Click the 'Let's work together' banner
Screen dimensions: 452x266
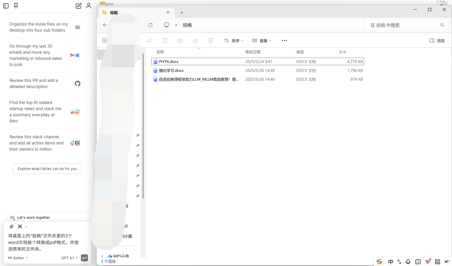47,217
